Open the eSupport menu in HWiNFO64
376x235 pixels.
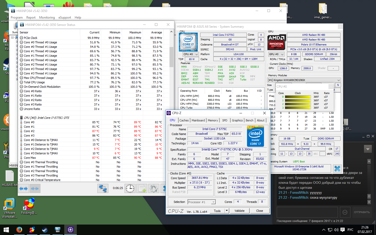[65, 17]
